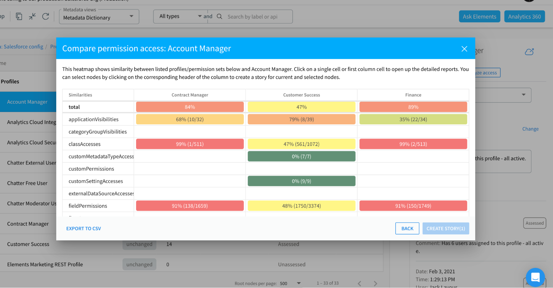Close the Compare permission access dialog

[x=464, y=49]
